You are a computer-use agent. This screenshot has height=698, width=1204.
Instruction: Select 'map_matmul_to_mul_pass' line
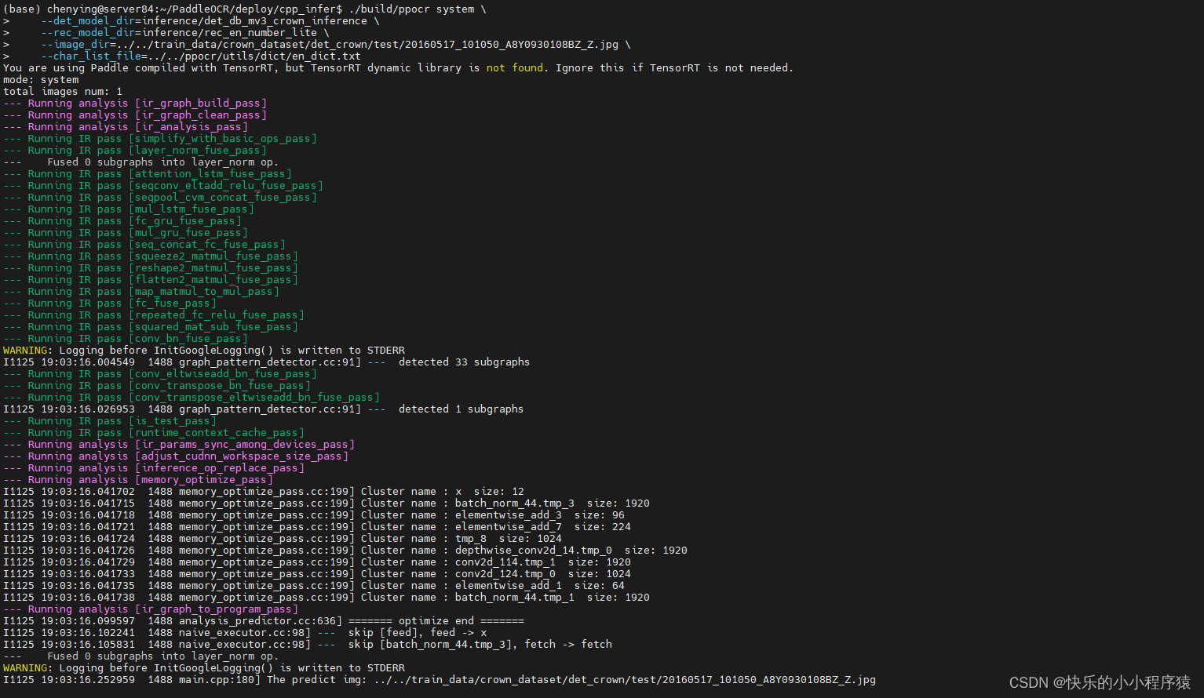pos(141,292)
